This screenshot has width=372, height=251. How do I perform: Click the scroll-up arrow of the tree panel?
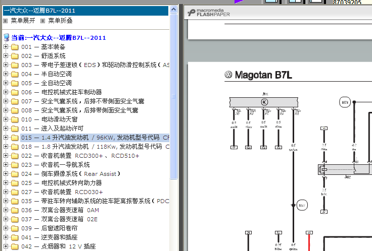174,10
